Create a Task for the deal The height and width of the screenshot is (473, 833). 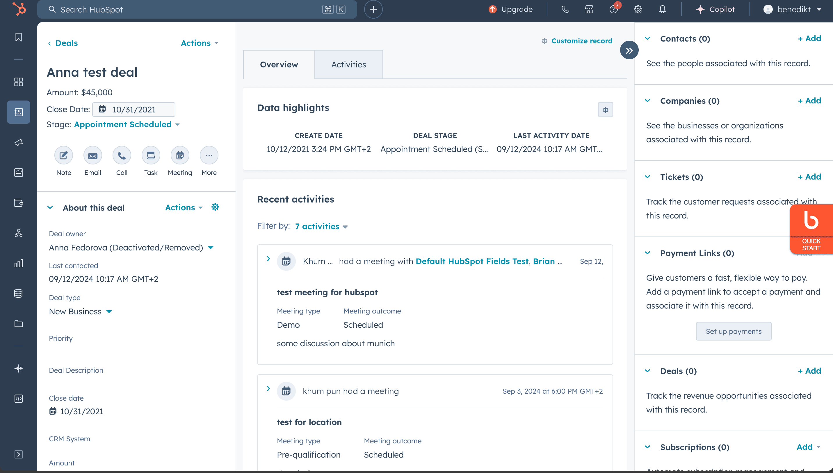[x=151, y=155]
